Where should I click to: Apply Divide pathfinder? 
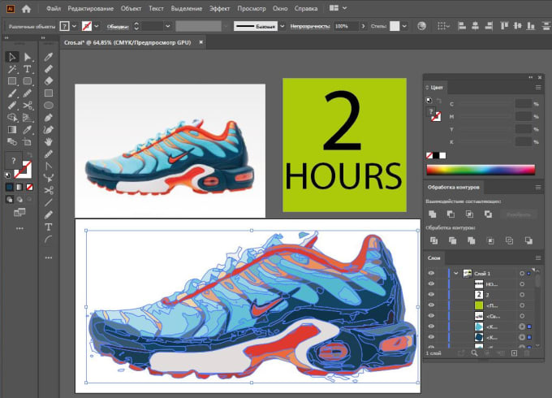point(433,240)
